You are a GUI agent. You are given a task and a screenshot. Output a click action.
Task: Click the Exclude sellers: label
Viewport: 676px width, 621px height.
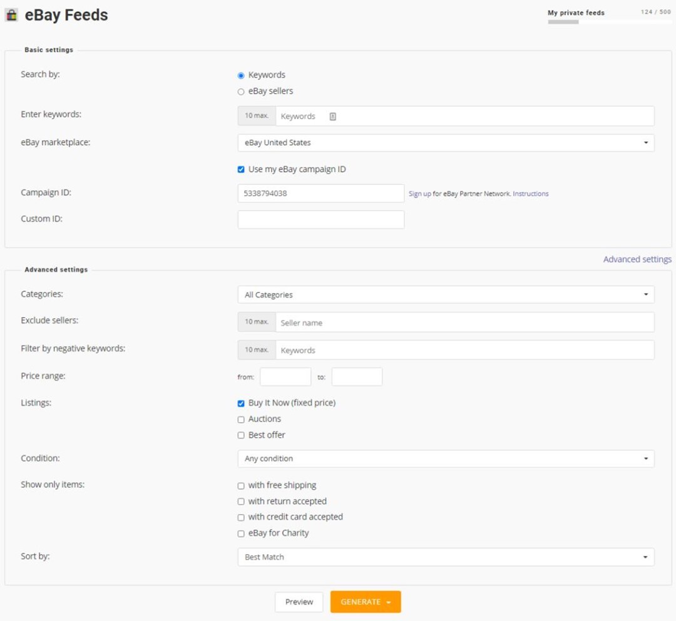click(x=49, y=320)
